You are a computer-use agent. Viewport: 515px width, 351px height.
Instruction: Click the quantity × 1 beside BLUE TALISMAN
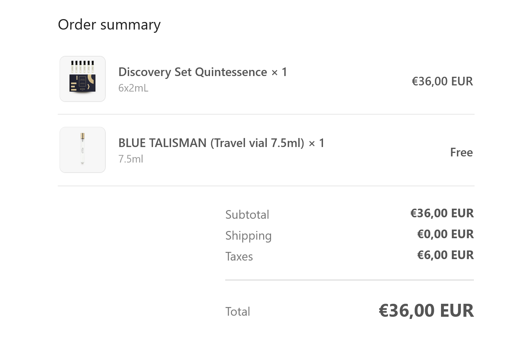pyautogui.click(x=317, y=143)
